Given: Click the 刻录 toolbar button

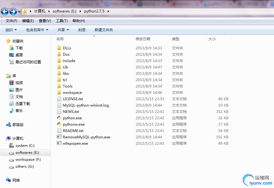Looking at the screenshot, I should [82, 30].
